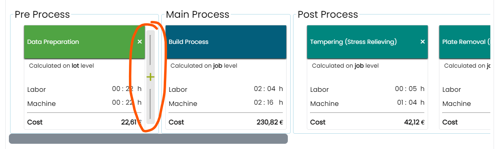Edit Tempering Machine time 01:04
The width and height of the screenshot is (496, 149).
coord(410,103)
